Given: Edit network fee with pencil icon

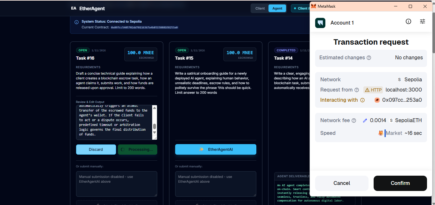Looking at the screenshot, I should click(x=365, y=121).
